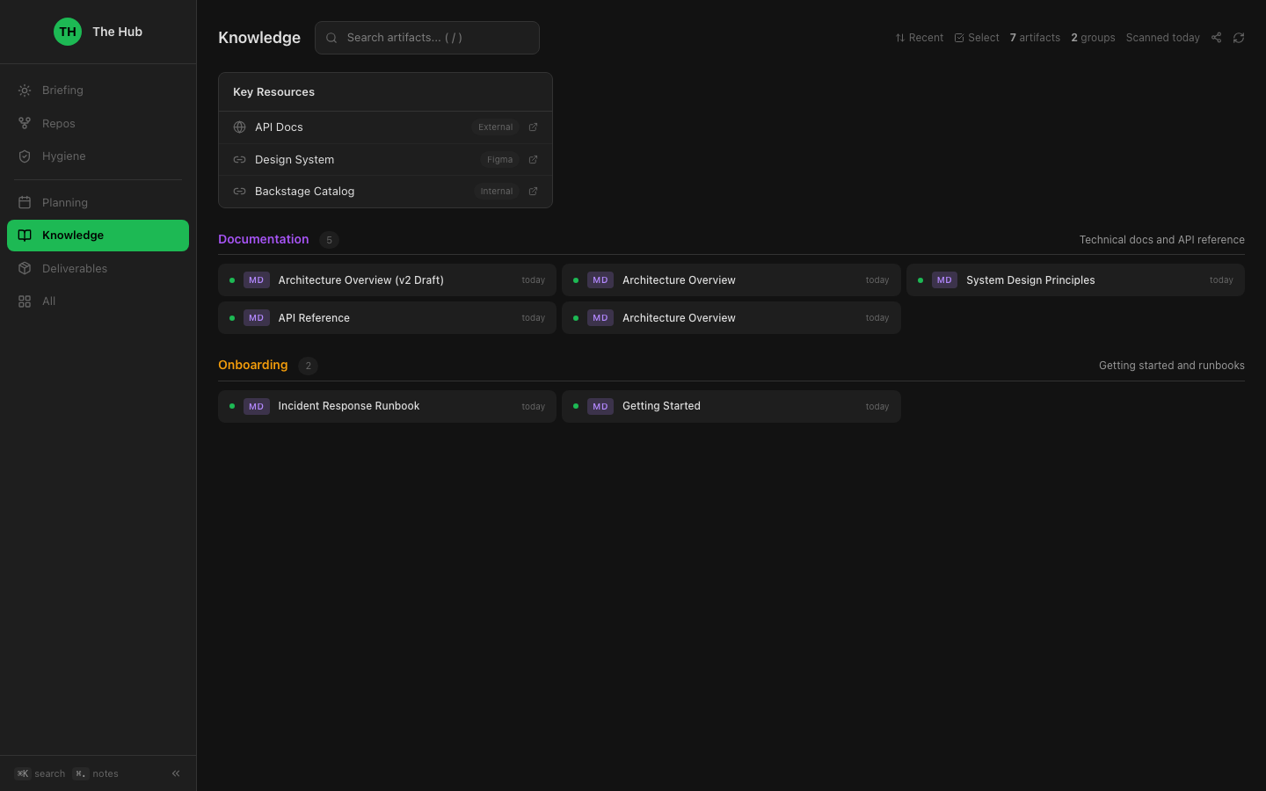
Task: Collapse the Onboarding group header
Action: (253, 365)
